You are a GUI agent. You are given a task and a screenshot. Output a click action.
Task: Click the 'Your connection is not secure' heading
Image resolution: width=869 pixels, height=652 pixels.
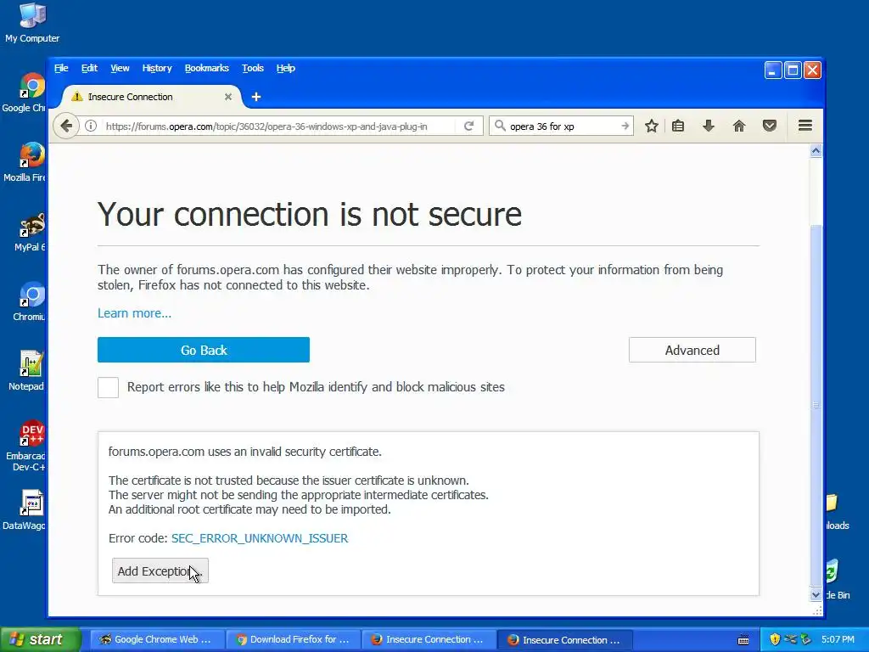coord(310,214)
